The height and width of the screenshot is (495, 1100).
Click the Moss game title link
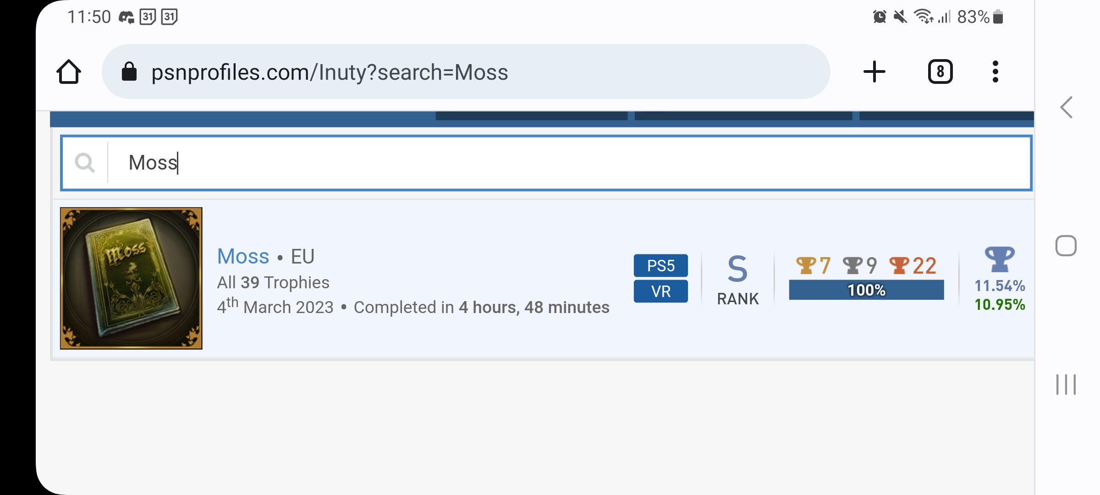coord(243,256)
